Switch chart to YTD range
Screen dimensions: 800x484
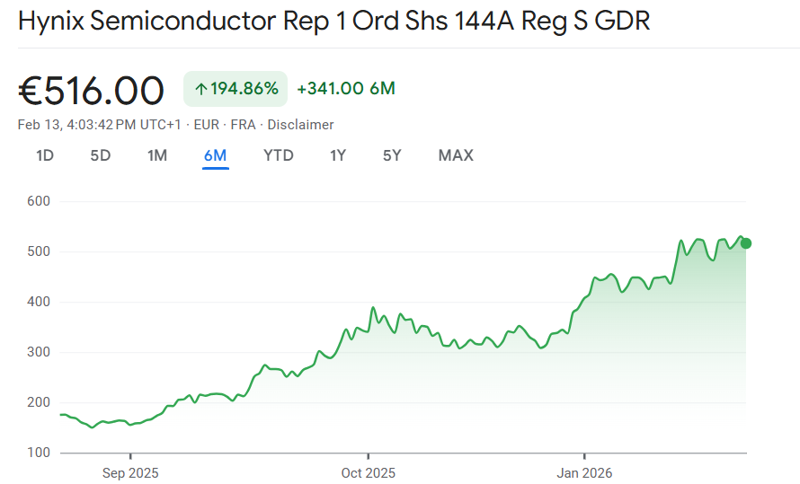[x=279, y=155]
